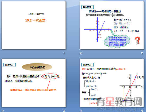Click the title text 19.2 一次函数
Image resolution: width=146 pixels, height=112 pixels.
35,20
